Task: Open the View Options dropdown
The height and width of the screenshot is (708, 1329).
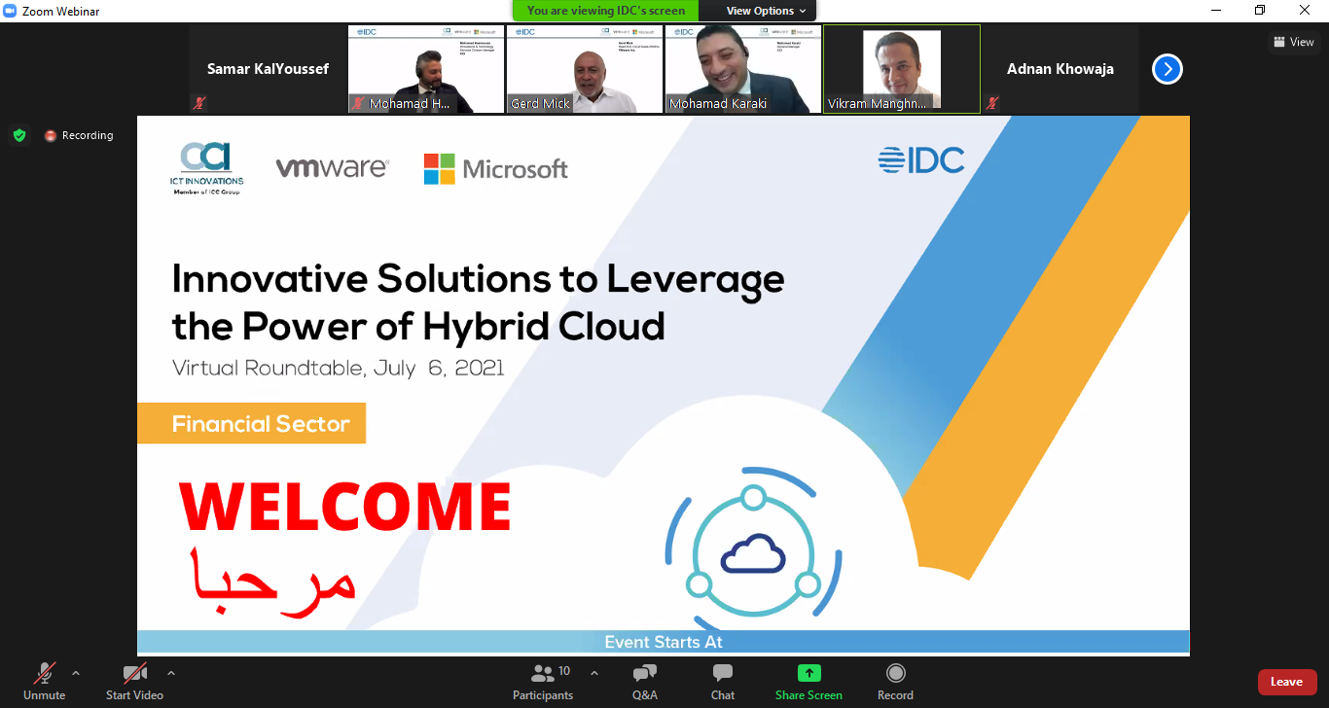Action: click(767, 11)
